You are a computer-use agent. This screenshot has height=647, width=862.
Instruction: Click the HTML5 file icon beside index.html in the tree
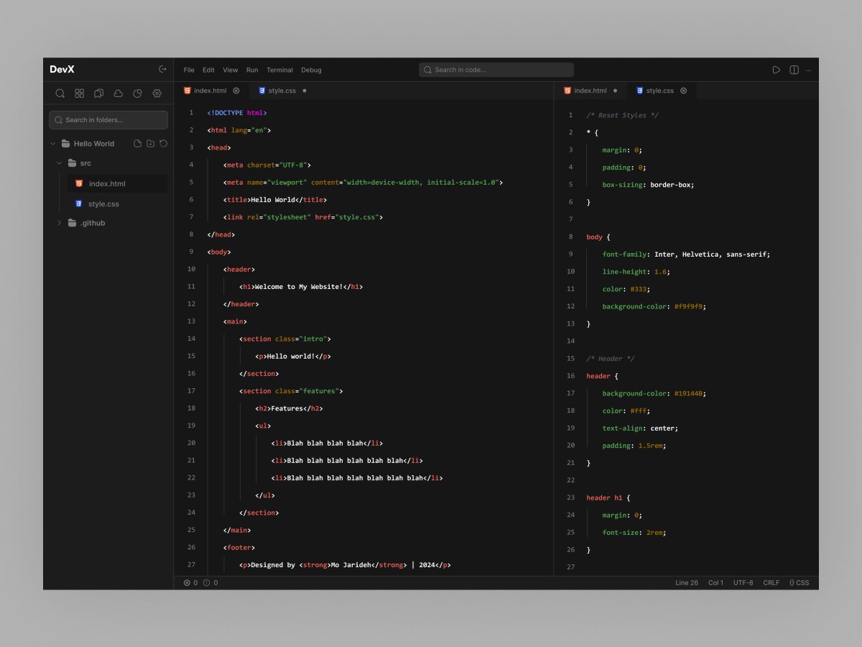[x=79, y=183]
